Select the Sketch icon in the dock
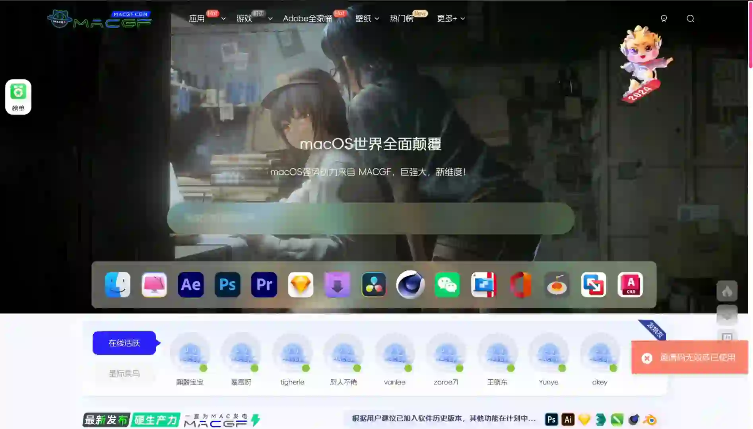753x429 pixels. coord(300,284)
